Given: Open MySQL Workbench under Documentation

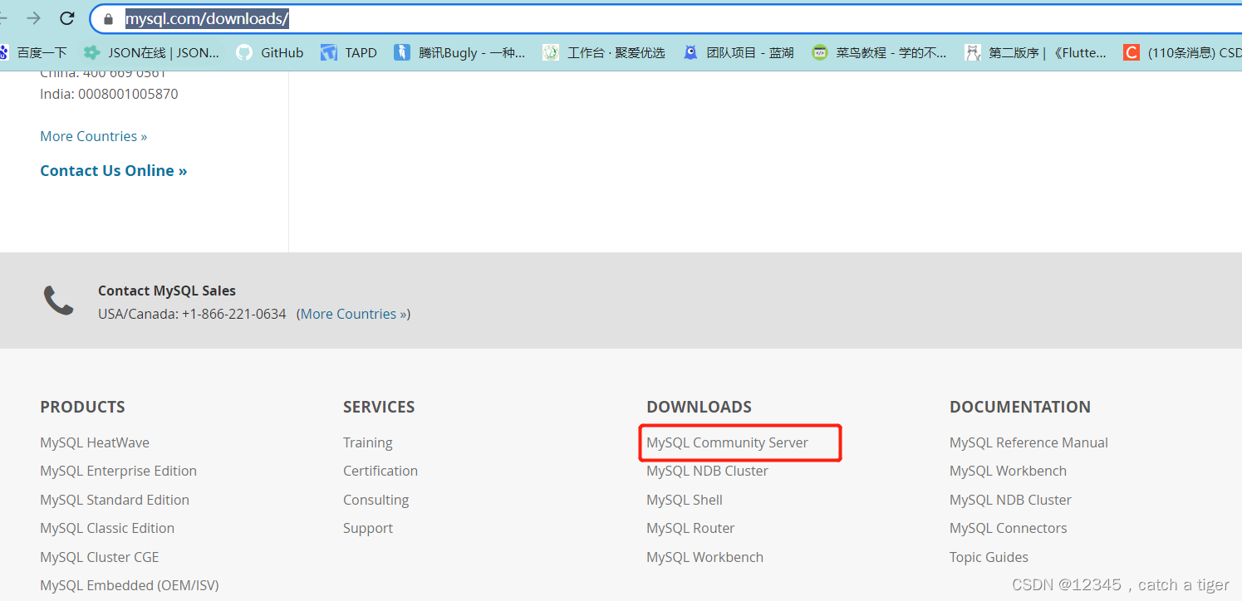Looking at the screenshot, I should click(1008, 471).
